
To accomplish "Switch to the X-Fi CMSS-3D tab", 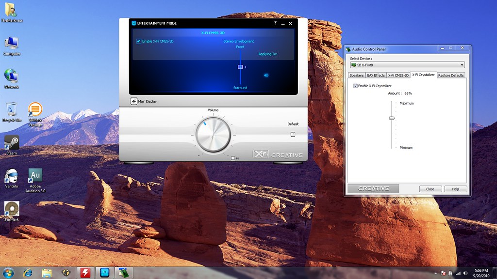I will click(398, 75).
